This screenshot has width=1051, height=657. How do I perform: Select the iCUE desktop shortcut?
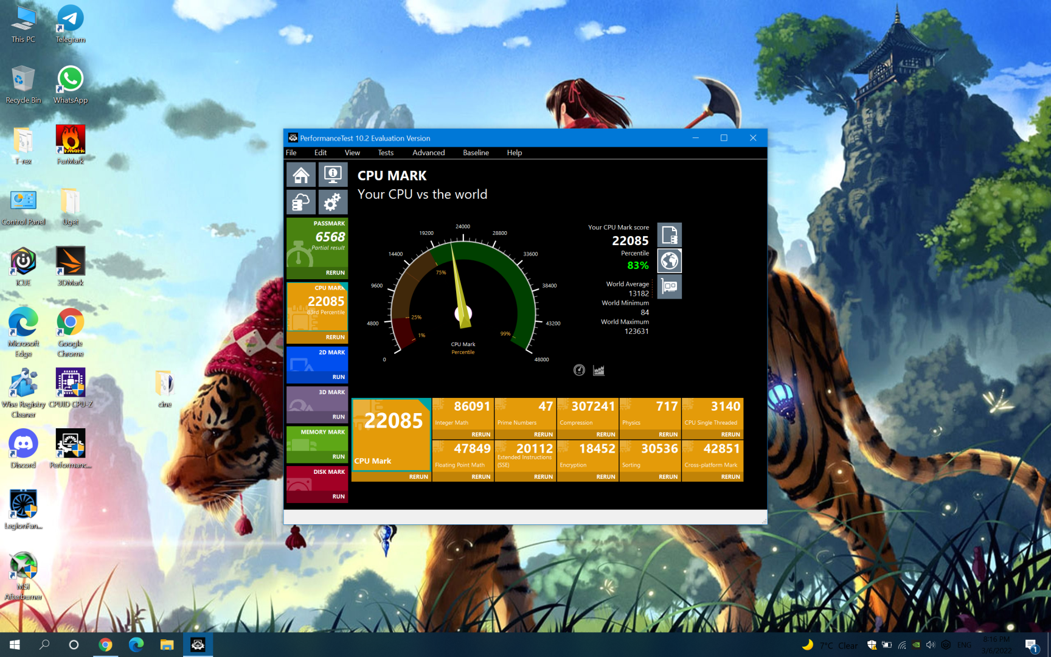click(23, 268)
